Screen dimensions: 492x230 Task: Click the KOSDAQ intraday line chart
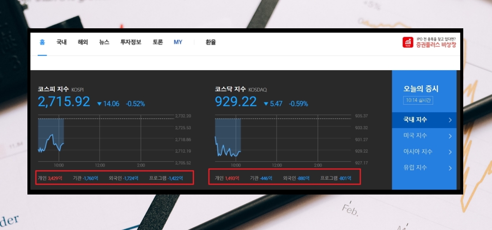(283, 138)
